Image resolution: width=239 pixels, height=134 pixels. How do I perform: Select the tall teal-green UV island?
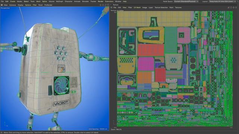[x=171, y=40]
